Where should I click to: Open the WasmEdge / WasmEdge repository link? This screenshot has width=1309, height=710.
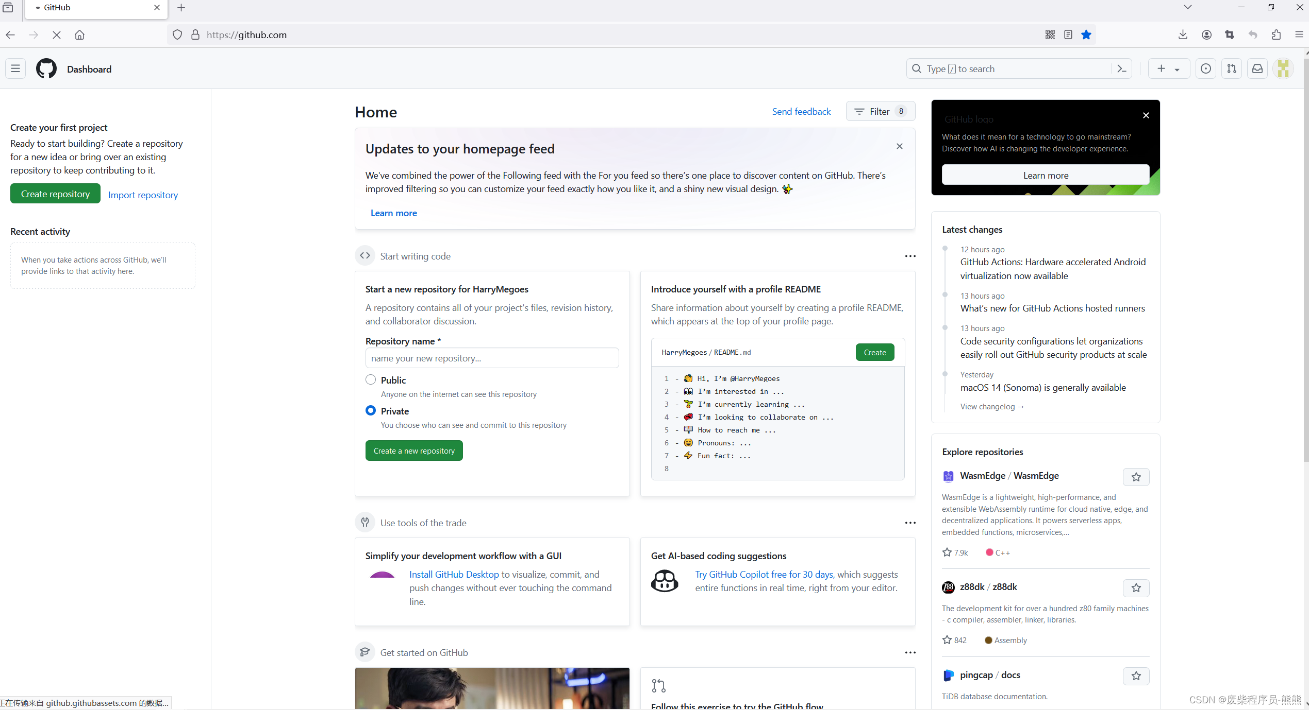[x=1009, y=475]
